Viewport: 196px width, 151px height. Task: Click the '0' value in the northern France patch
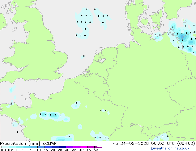pyautogui.click(x=76, y=103)
